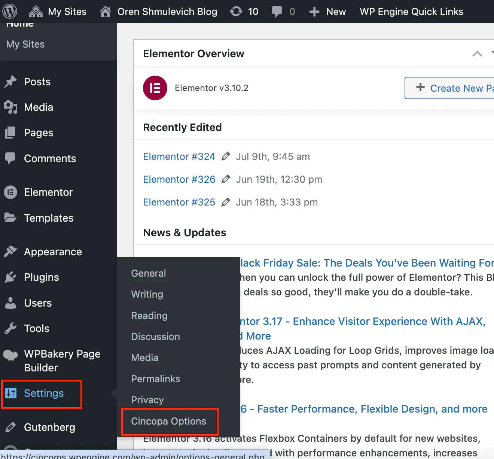Click the Recently Edited heading
The width and height of the screenshot is (494, 459).
coord(182,127)
